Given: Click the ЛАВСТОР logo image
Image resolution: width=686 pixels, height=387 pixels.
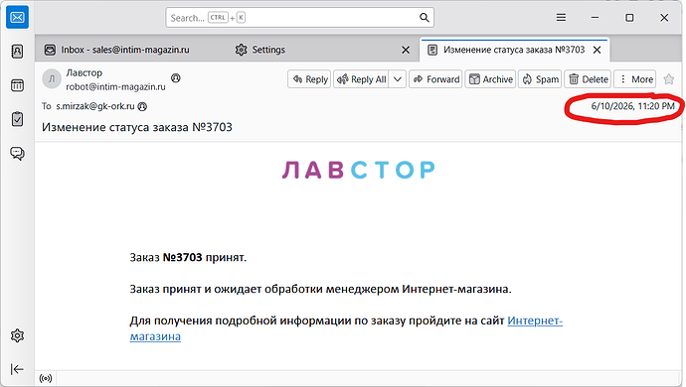Looking at the screenshot, I should [x=358, y=170].
